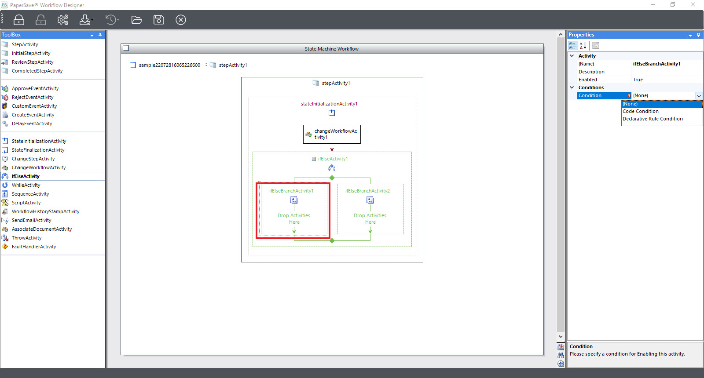Click the history clock toolbar icon

(111, 20)
